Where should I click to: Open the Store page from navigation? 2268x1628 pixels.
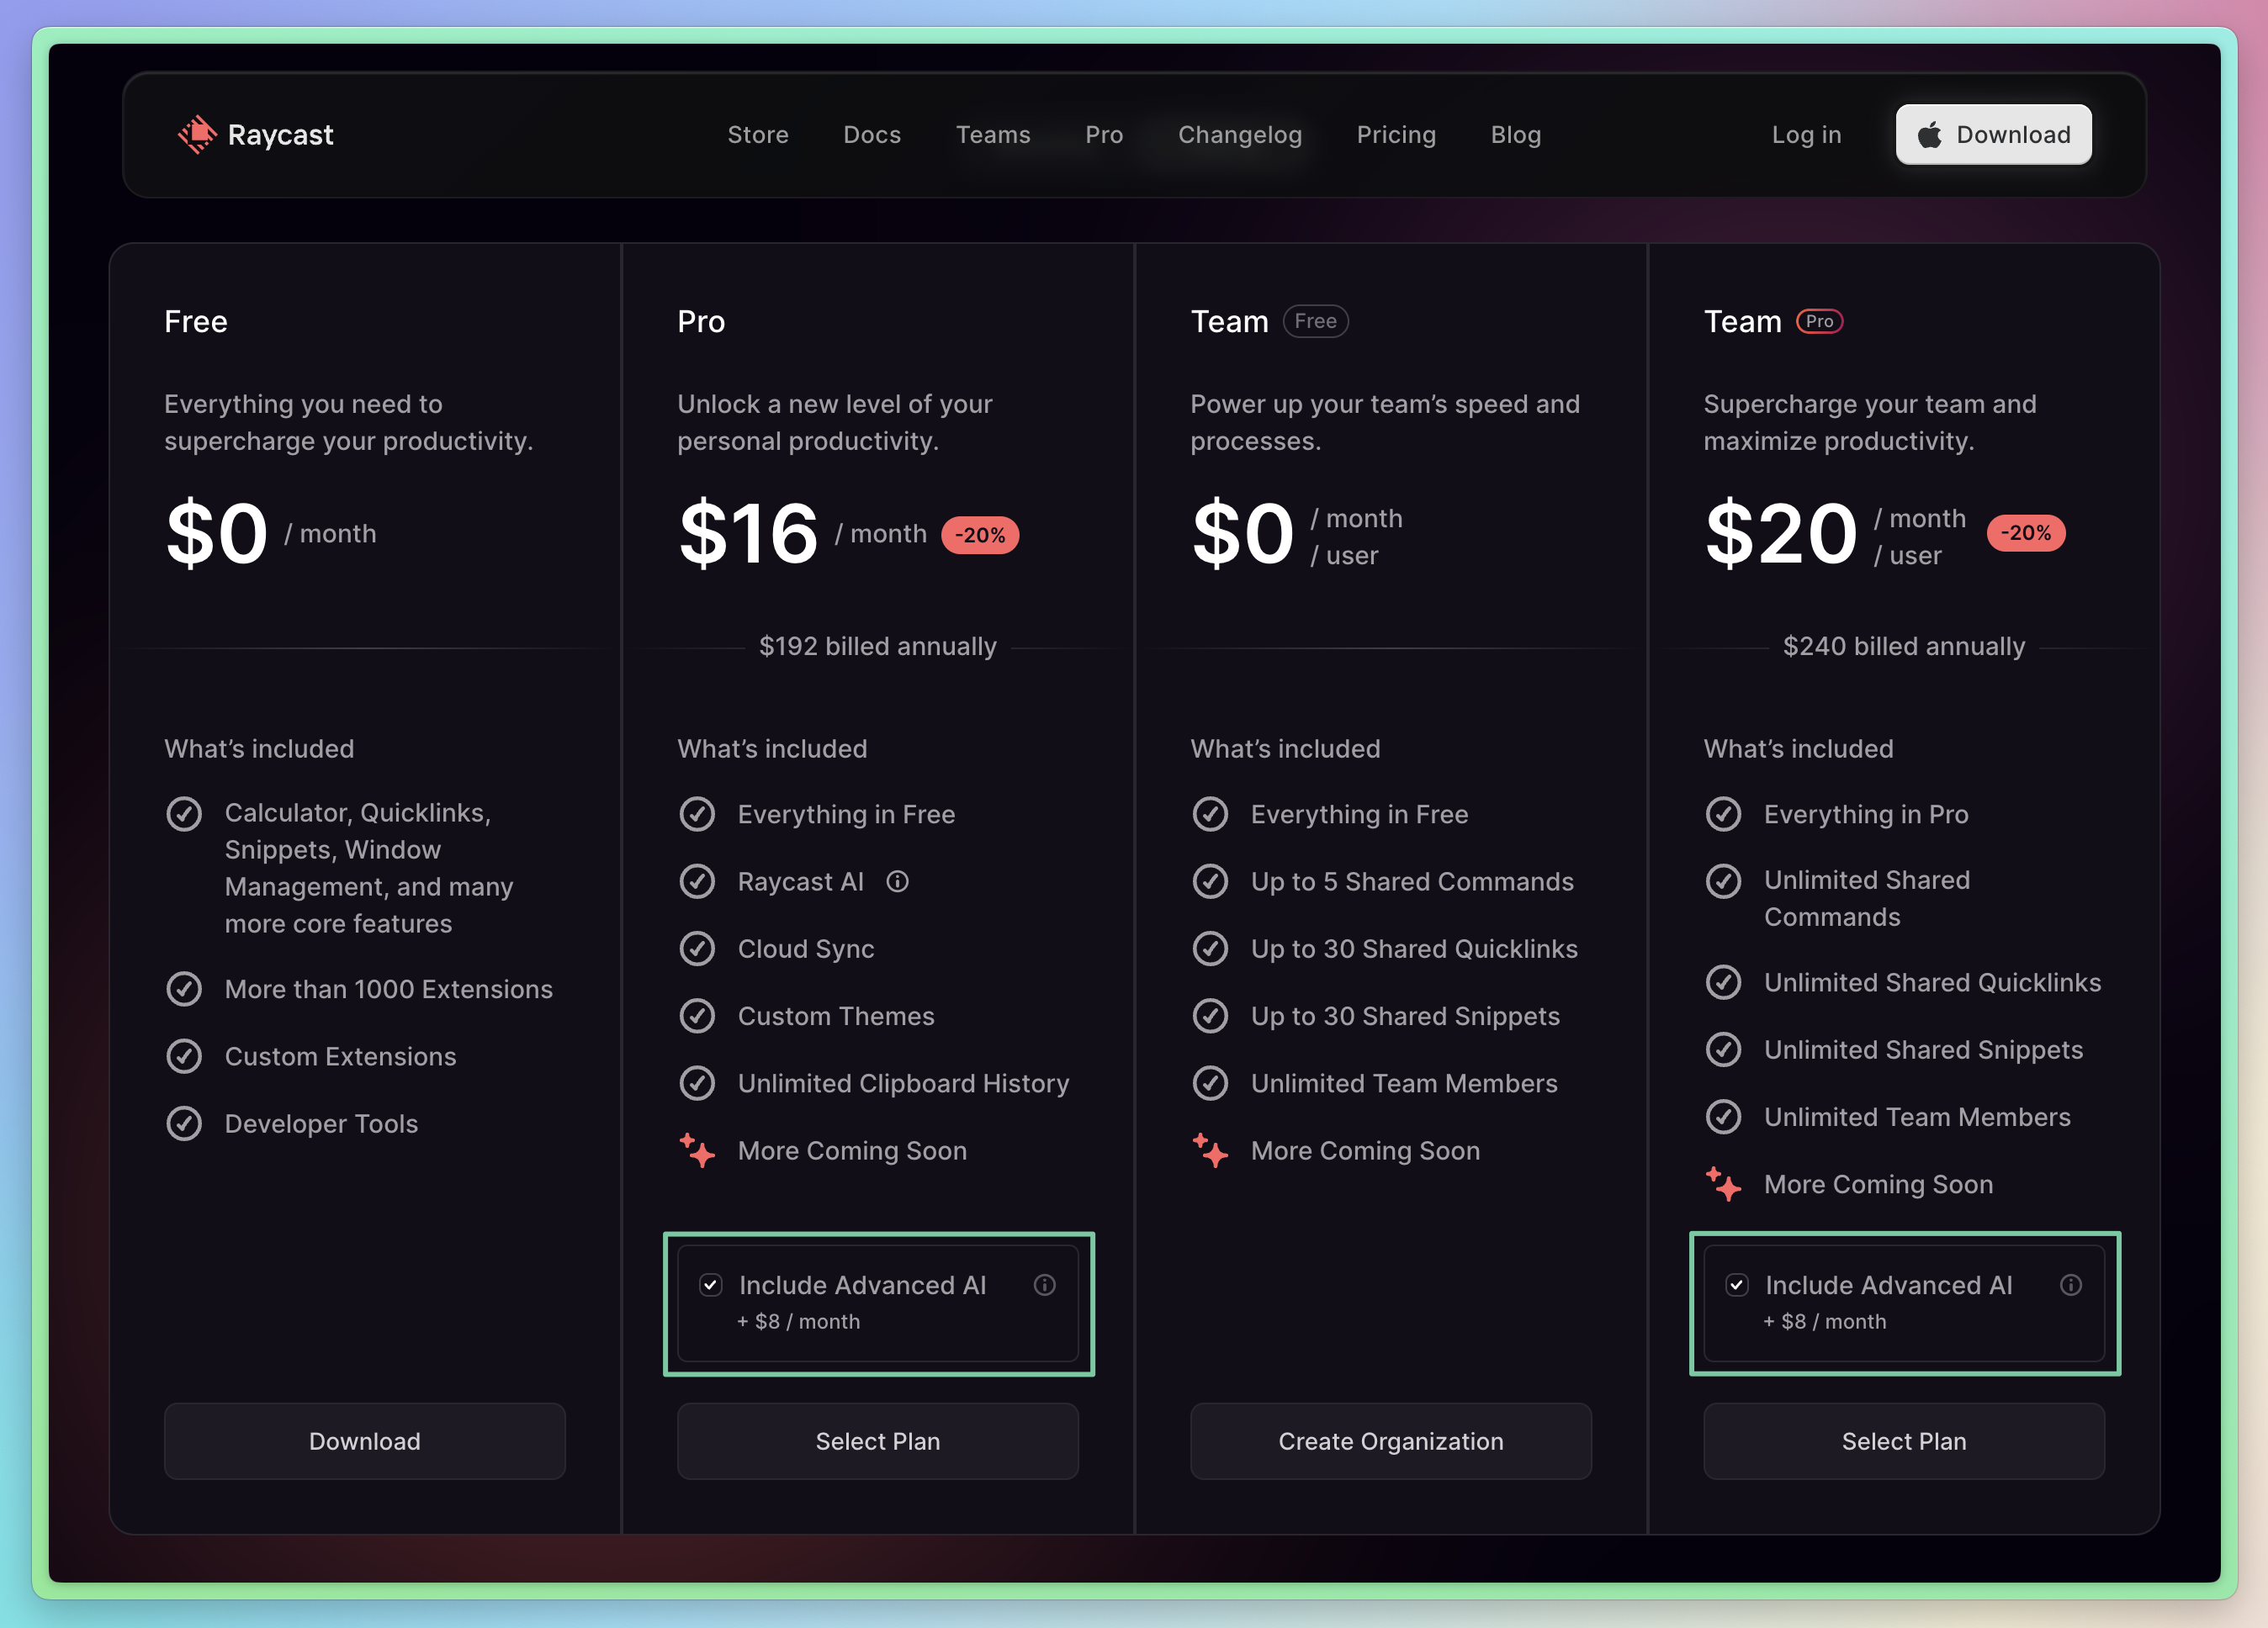(758, 135)
